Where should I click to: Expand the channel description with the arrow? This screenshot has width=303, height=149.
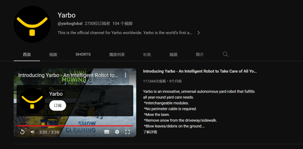(x=198, y=33)
